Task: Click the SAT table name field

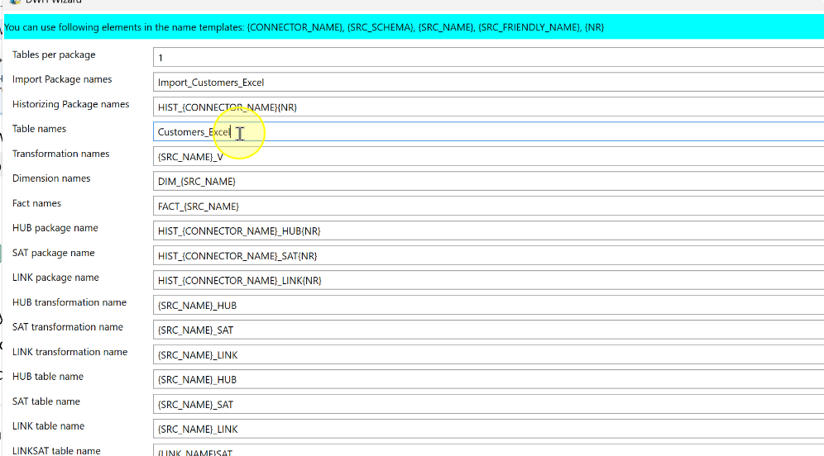Action: (x=488, y=405)
